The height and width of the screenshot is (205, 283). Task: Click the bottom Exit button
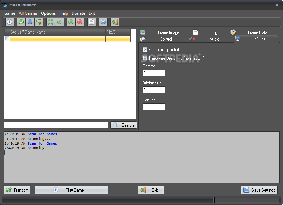pyautogui.click(x=151, y=190)
